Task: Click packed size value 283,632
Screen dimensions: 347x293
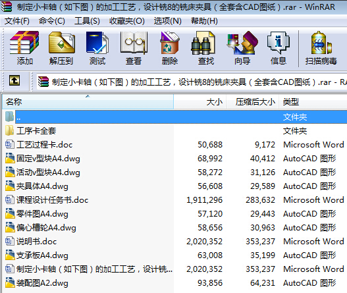Action: (x=261, y=200)
